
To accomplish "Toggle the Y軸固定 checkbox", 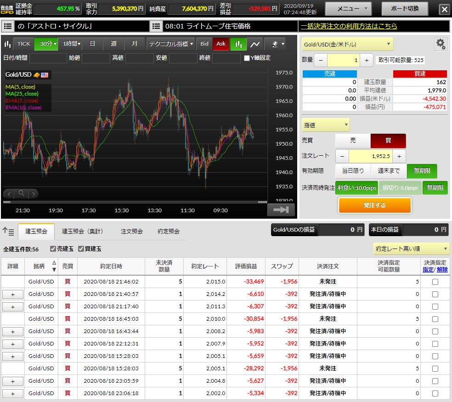I will [247, 58].
